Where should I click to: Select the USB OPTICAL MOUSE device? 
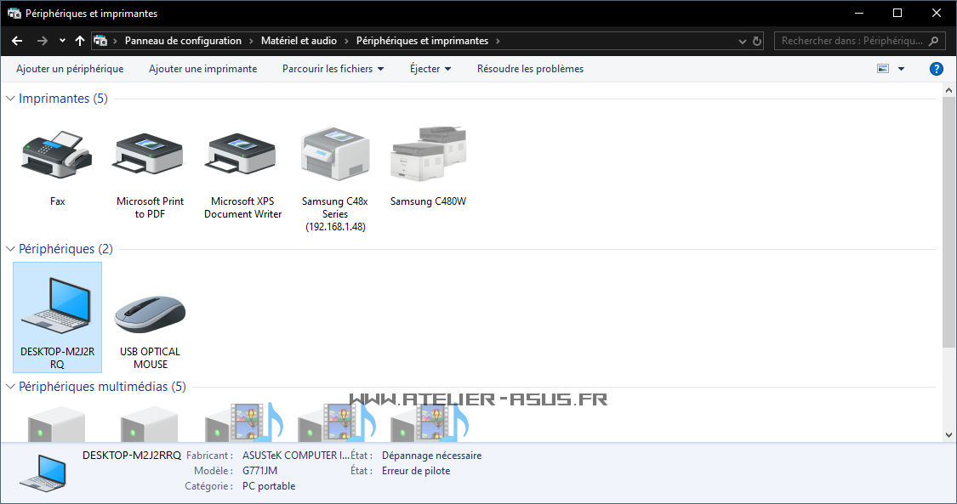150,315
